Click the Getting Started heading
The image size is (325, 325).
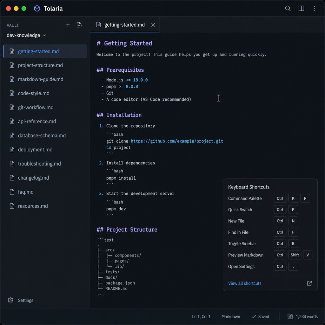(x=124, y=43)
